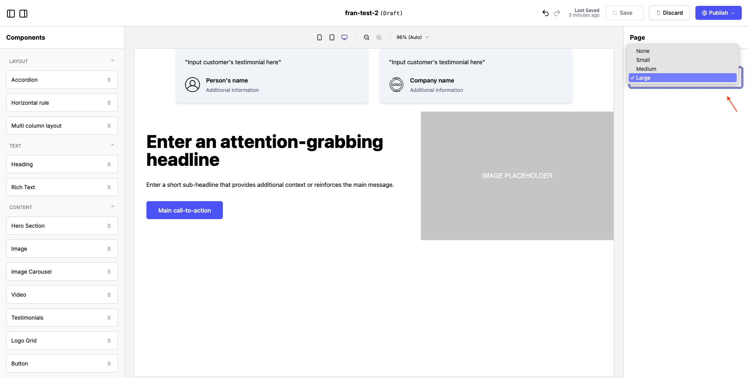Collapse the TEXT components section
This screenshot has width=748, height=378.
(x=113, y=145)
